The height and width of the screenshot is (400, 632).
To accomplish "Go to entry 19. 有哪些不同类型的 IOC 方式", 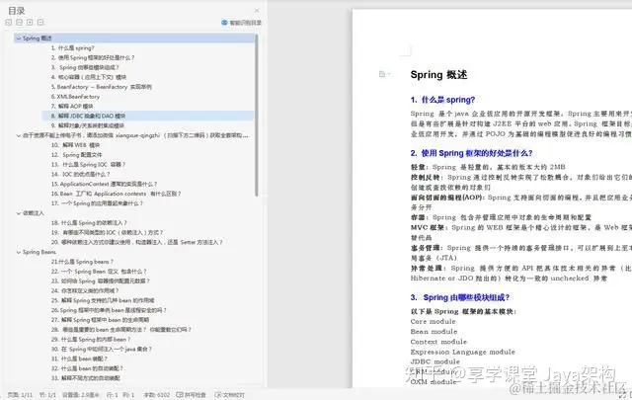I will (x=108, y=233).
